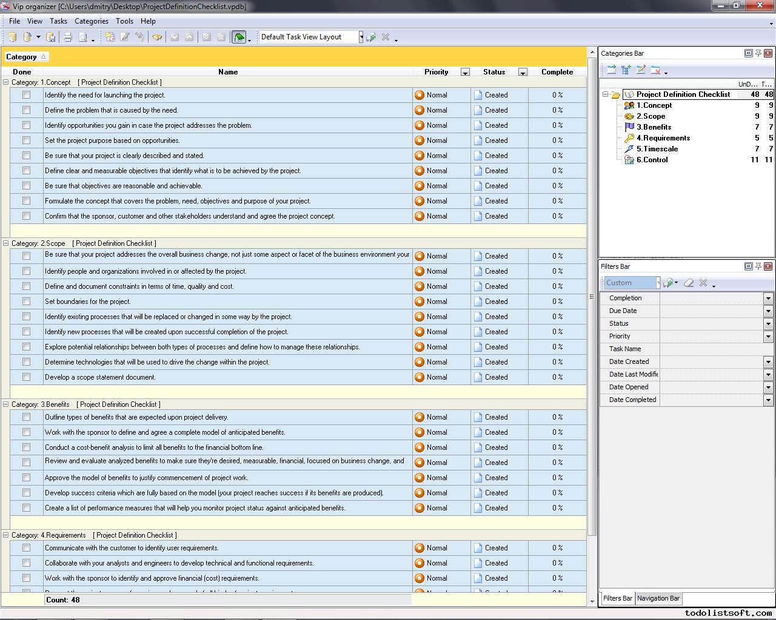Click the eraser Clear Filter icon
Screen dimensions: 776x620
click(x=689, y=283)
